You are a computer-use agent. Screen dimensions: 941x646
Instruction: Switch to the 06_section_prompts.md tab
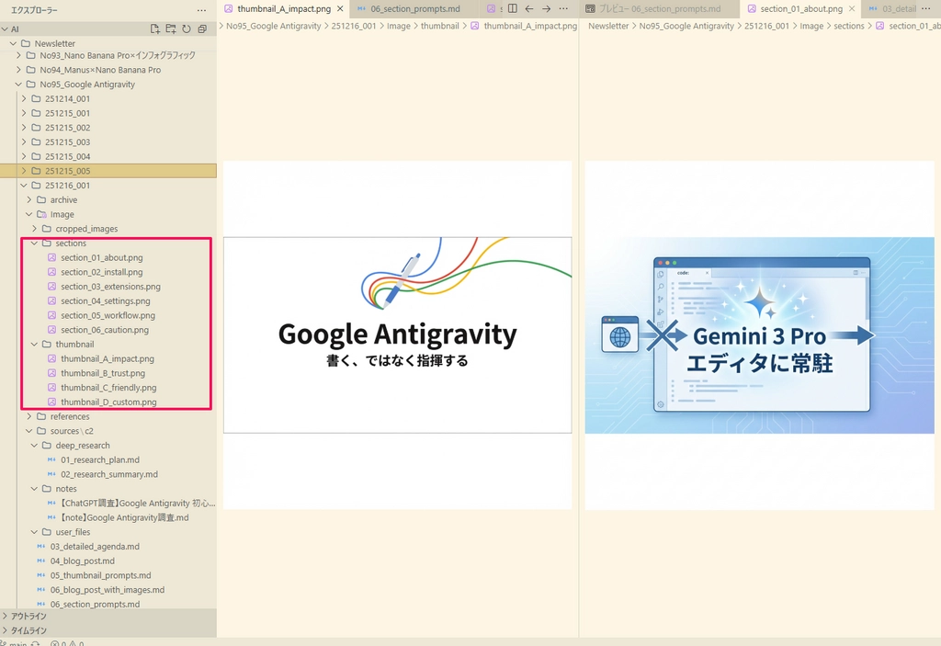414,8
